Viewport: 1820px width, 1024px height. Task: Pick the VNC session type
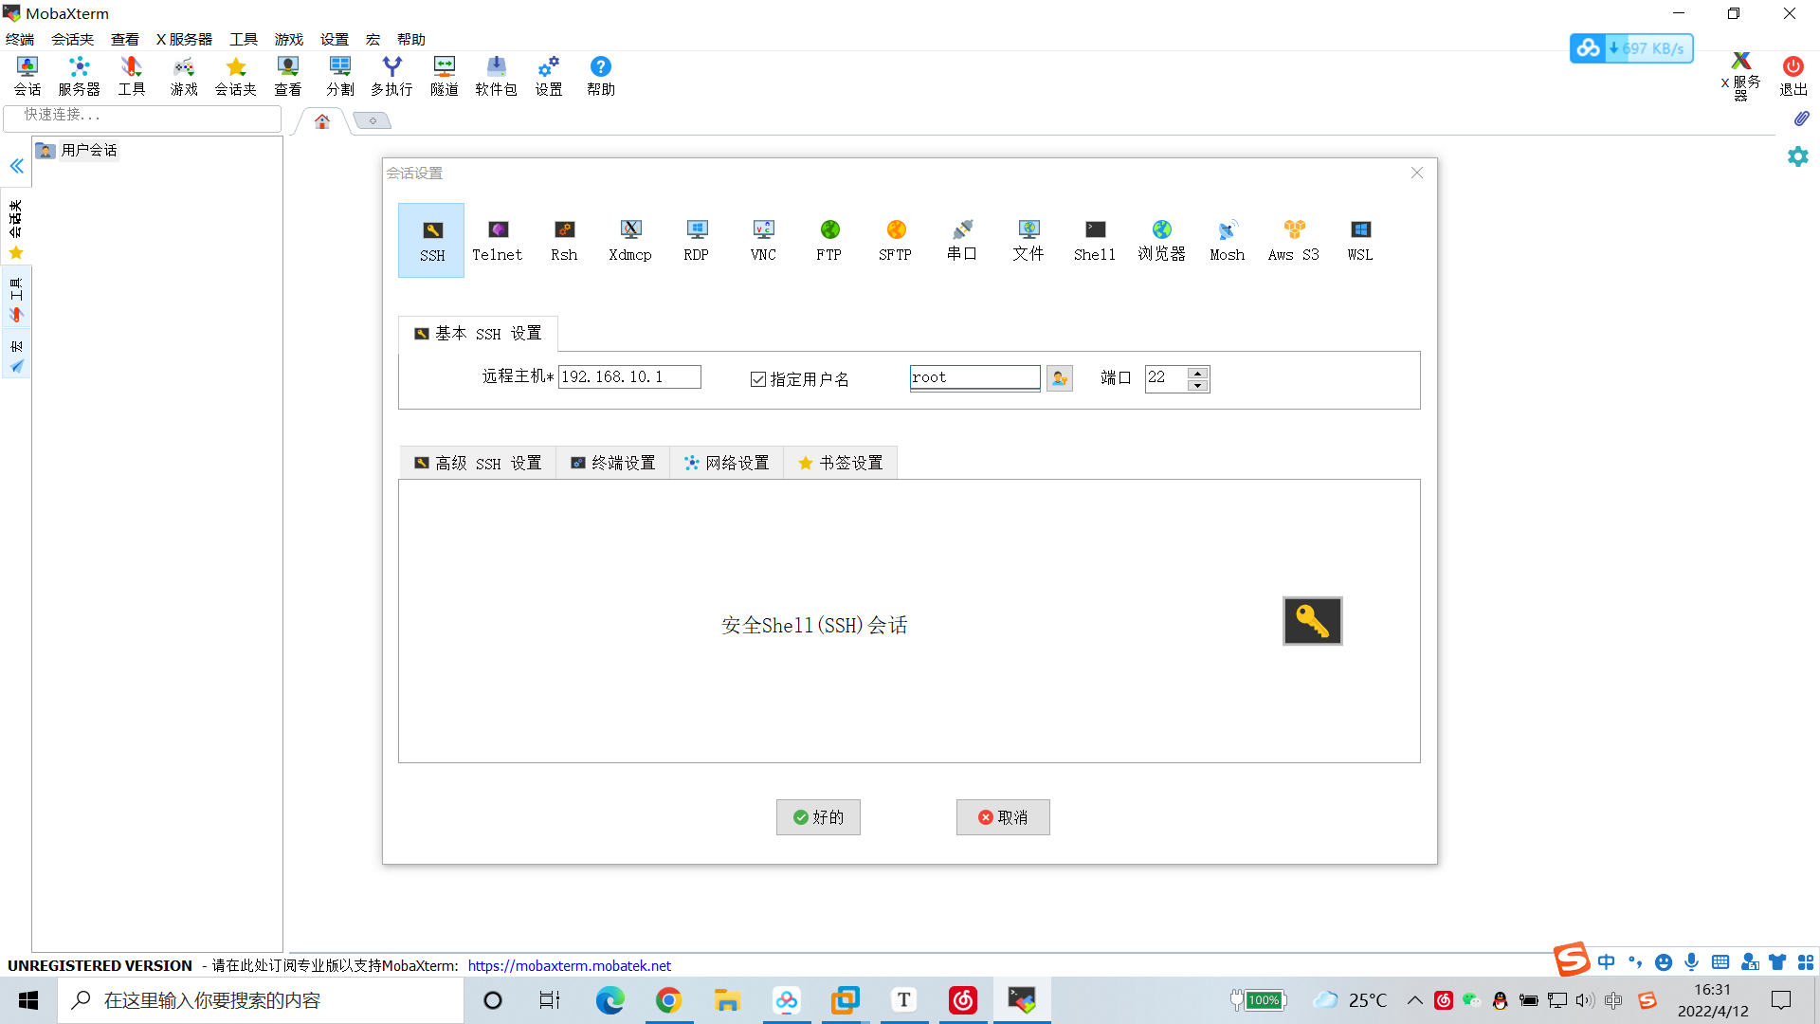pos(763,240)
